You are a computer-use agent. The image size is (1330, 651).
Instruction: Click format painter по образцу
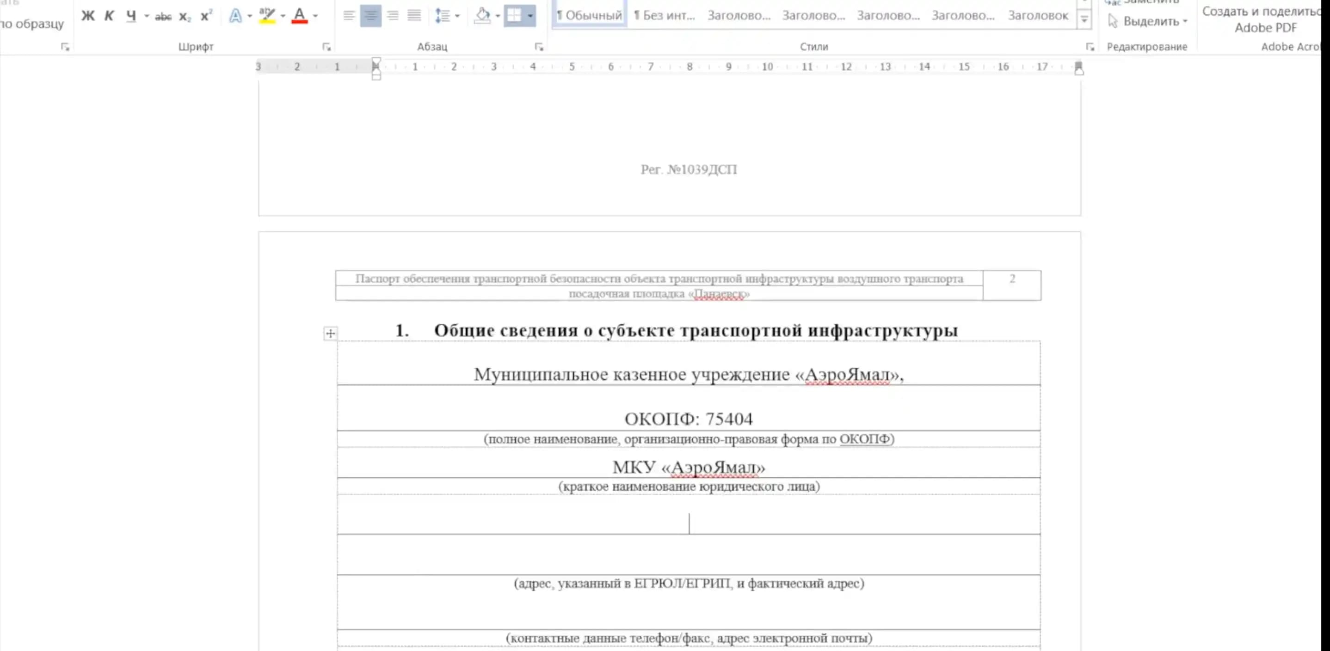point(32,24)
